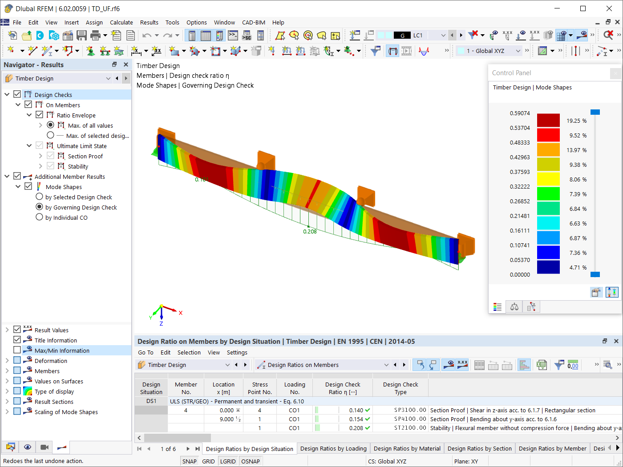Open the balance scale tab in Control Panel

point(514,307)
